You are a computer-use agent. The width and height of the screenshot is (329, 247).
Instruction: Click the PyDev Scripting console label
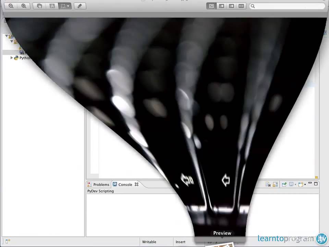pos(100,191)
